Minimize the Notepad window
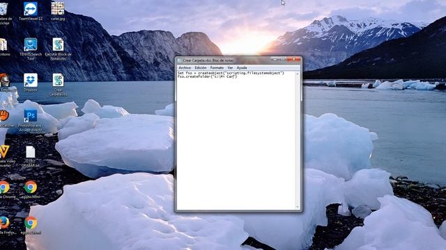 (x=275, y=59)
